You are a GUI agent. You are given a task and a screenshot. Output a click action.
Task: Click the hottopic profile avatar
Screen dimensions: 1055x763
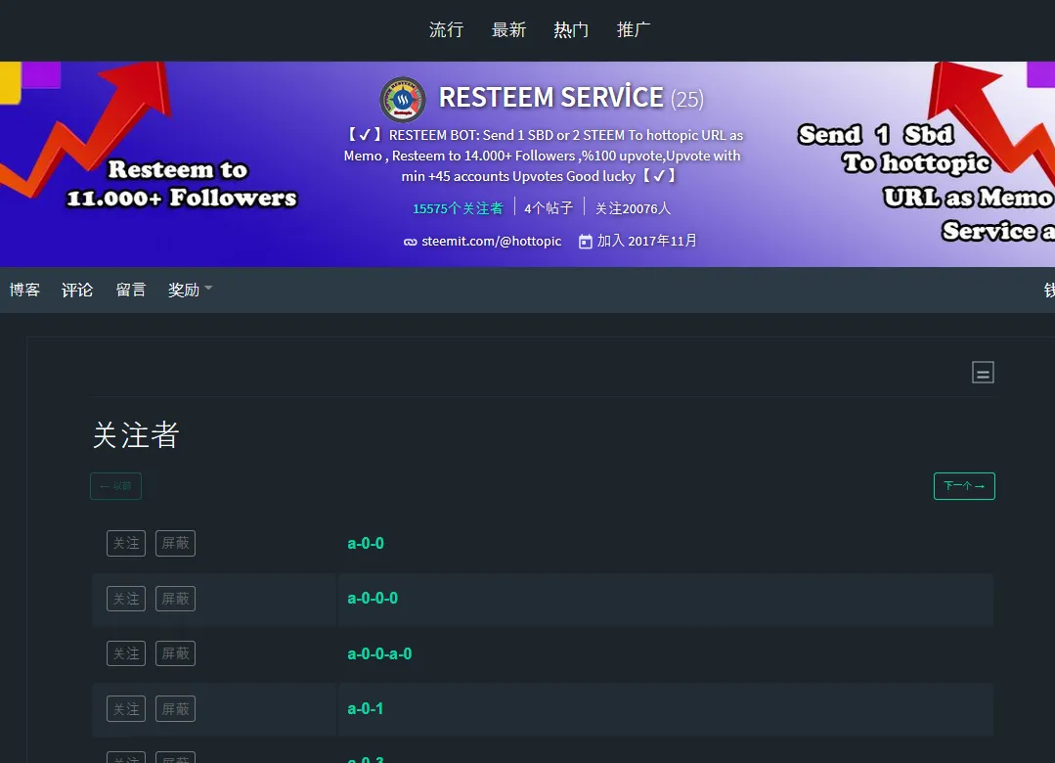point(403,99)
